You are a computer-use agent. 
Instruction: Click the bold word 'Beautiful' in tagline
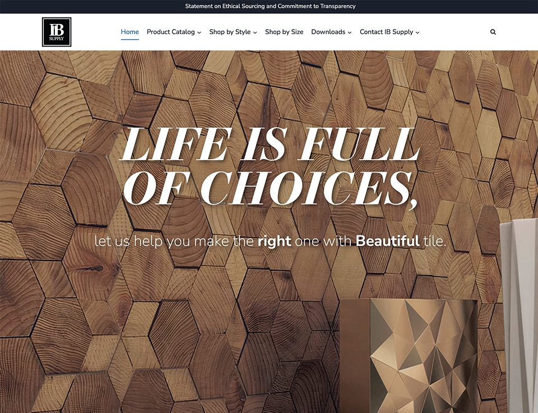coord(387,241)
